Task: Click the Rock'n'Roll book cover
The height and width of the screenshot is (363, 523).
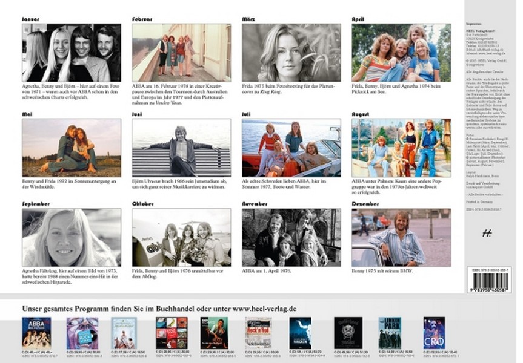Action: [258, 333]
